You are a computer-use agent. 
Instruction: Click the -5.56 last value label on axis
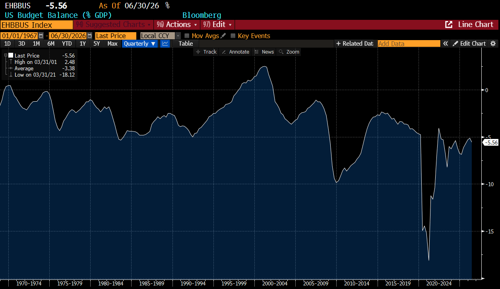(491, 143)
